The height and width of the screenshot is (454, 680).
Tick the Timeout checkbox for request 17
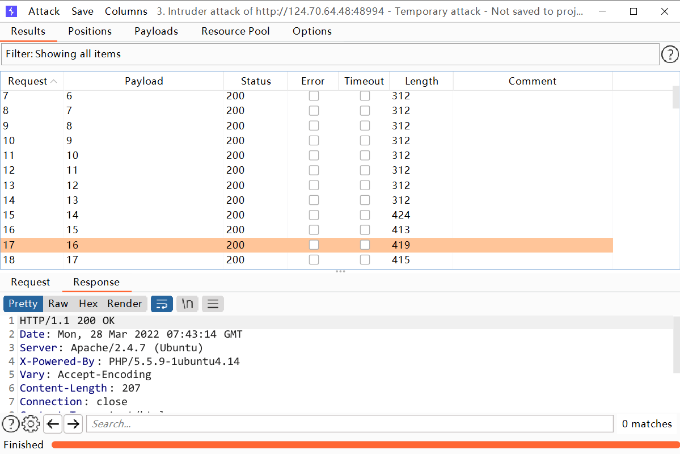click(365, 245)
